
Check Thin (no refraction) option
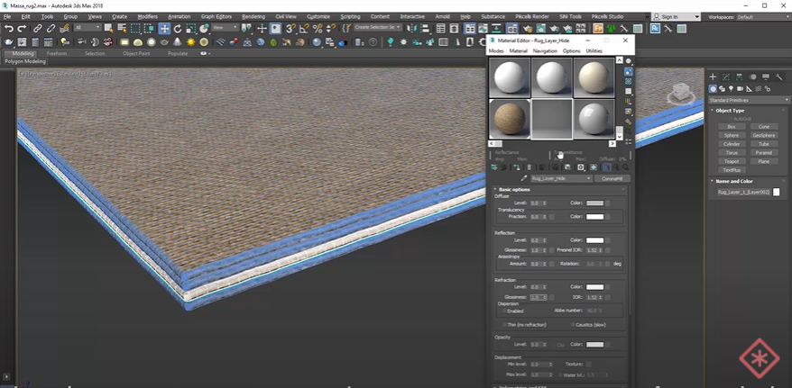[503, 324]
